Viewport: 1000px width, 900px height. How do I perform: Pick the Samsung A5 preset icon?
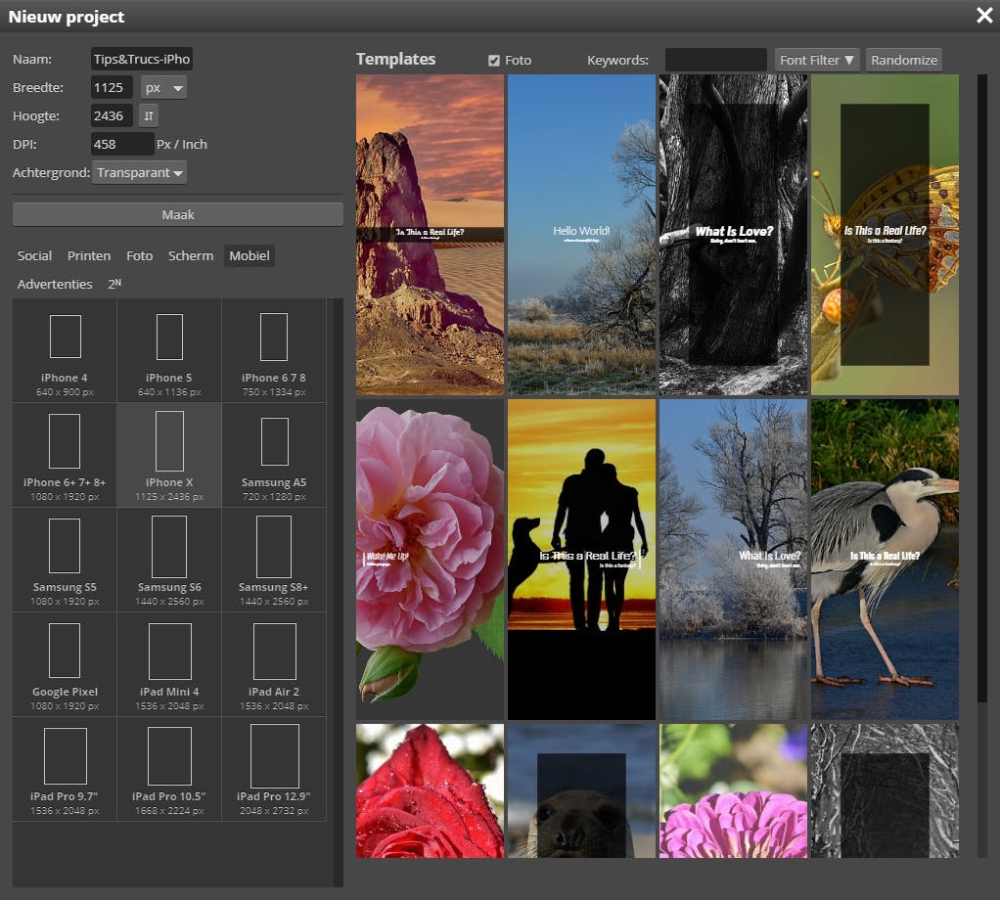[274, 442]
